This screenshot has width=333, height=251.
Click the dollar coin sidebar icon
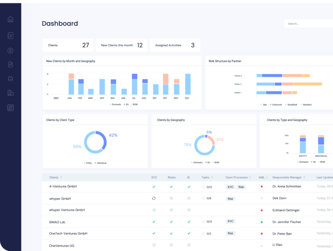(10, 51)
